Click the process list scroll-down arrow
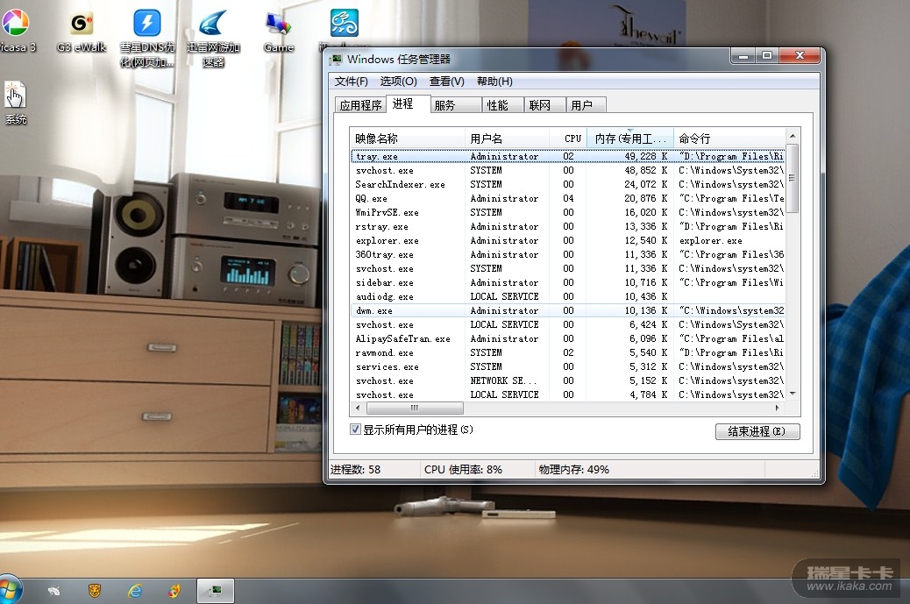 pyautogui.click(x=792, y=394)
